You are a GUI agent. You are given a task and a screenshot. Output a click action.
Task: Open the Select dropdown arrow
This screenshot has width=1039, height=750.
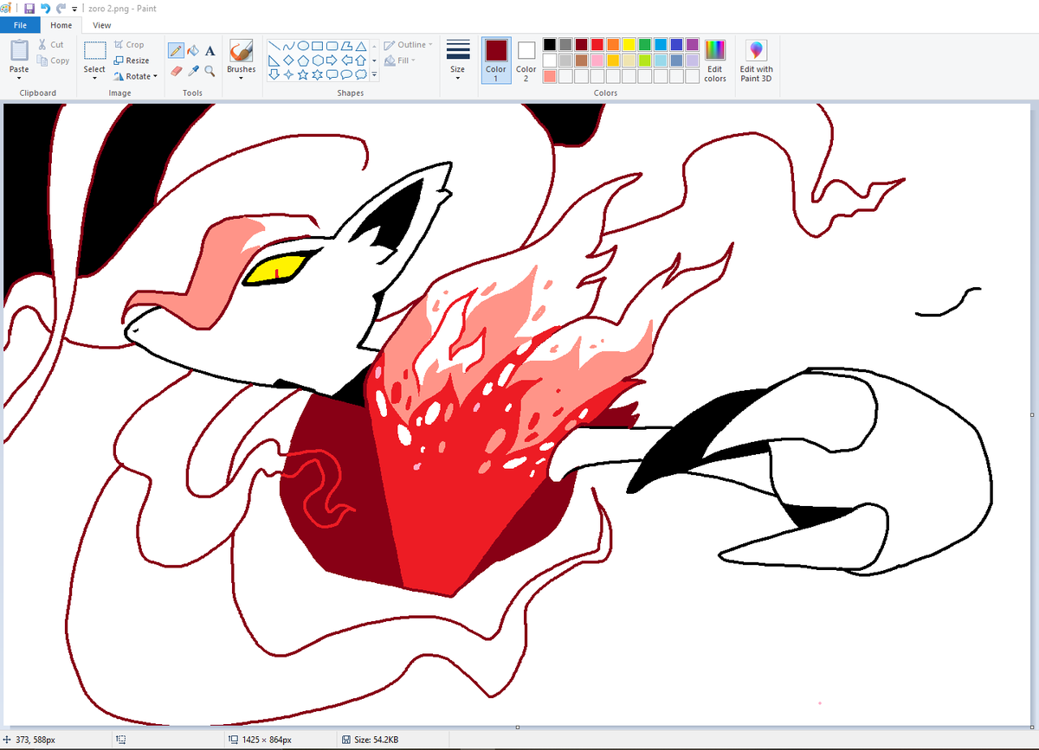[94, 78]
